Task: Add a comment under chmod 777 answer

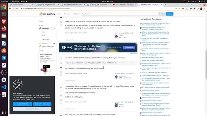Action: [x=70, y=109]
